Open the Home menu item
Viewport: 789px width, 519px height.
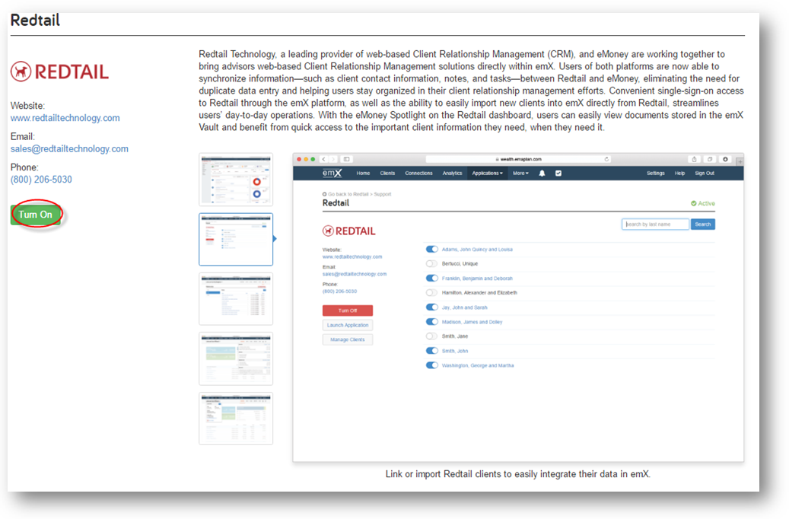point(363,174)
